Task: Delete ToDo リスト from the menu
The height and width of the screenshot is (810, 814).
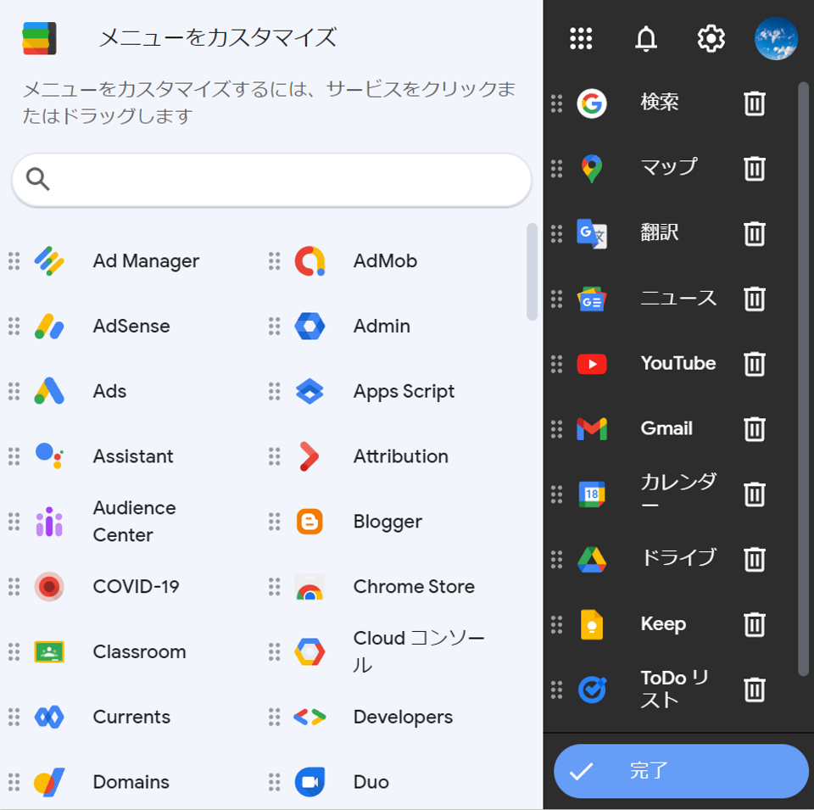Action: pos(755,690)
